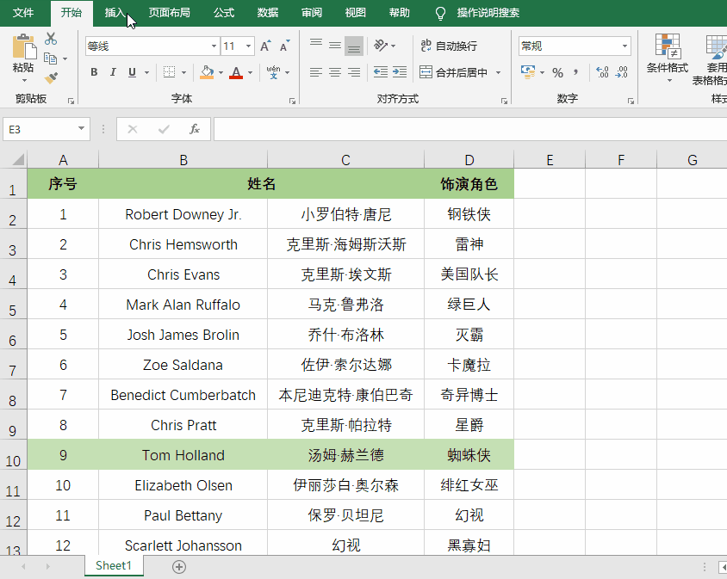Align text to bottom of cell

354,46
